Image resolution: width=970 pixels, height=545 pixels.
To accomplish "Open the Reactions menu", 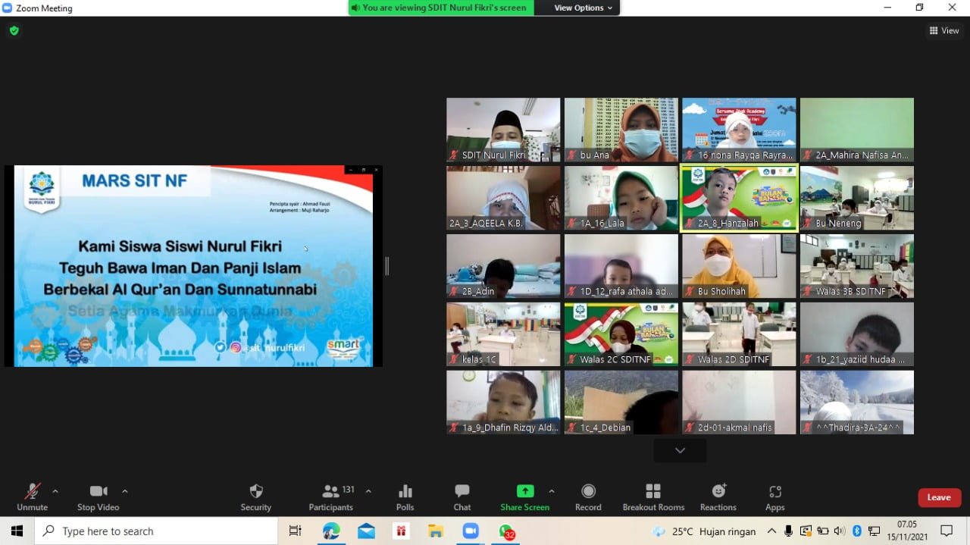I will [718, 491].
